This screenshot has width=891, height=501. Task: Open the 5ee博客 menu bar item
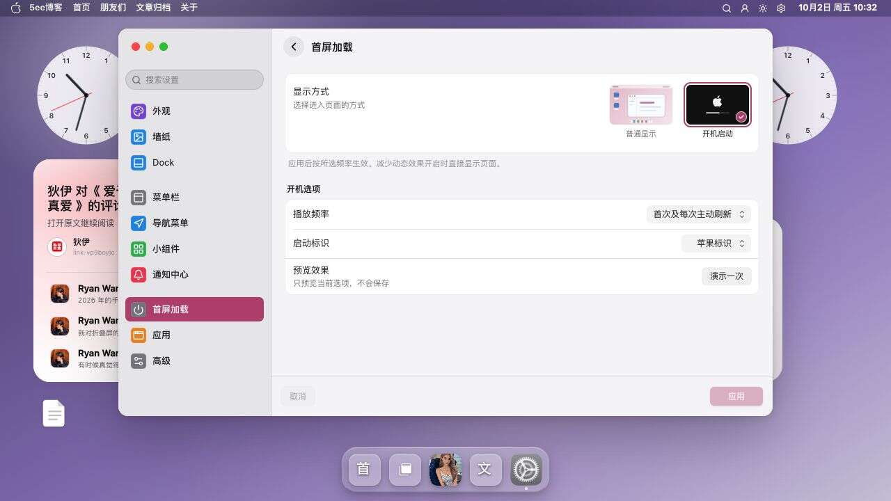46,8
